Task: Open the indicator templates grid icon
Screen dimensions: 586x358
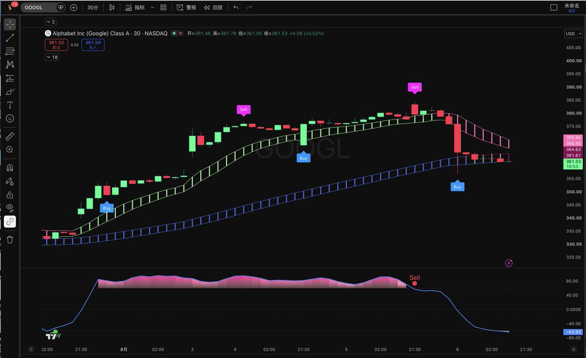Action: pos(163,8)
